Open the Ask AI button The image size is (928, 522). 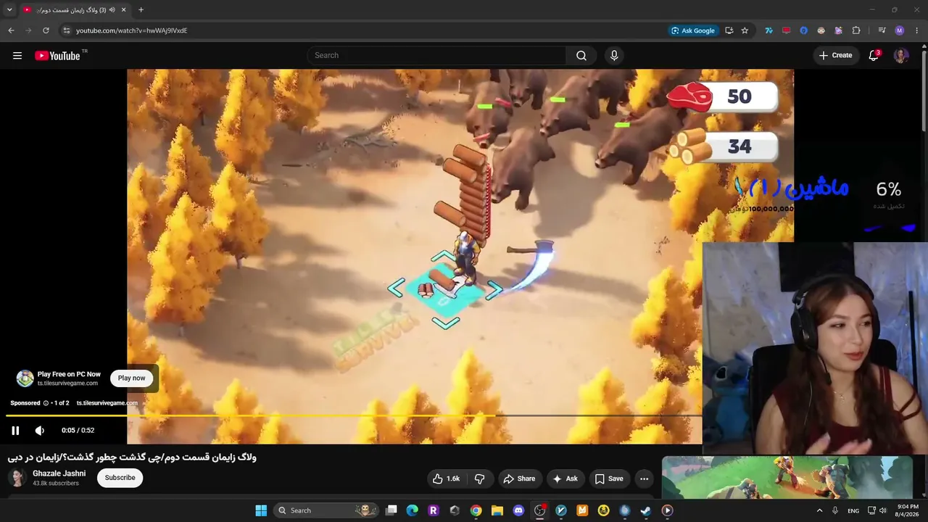[x=565, y=478]
